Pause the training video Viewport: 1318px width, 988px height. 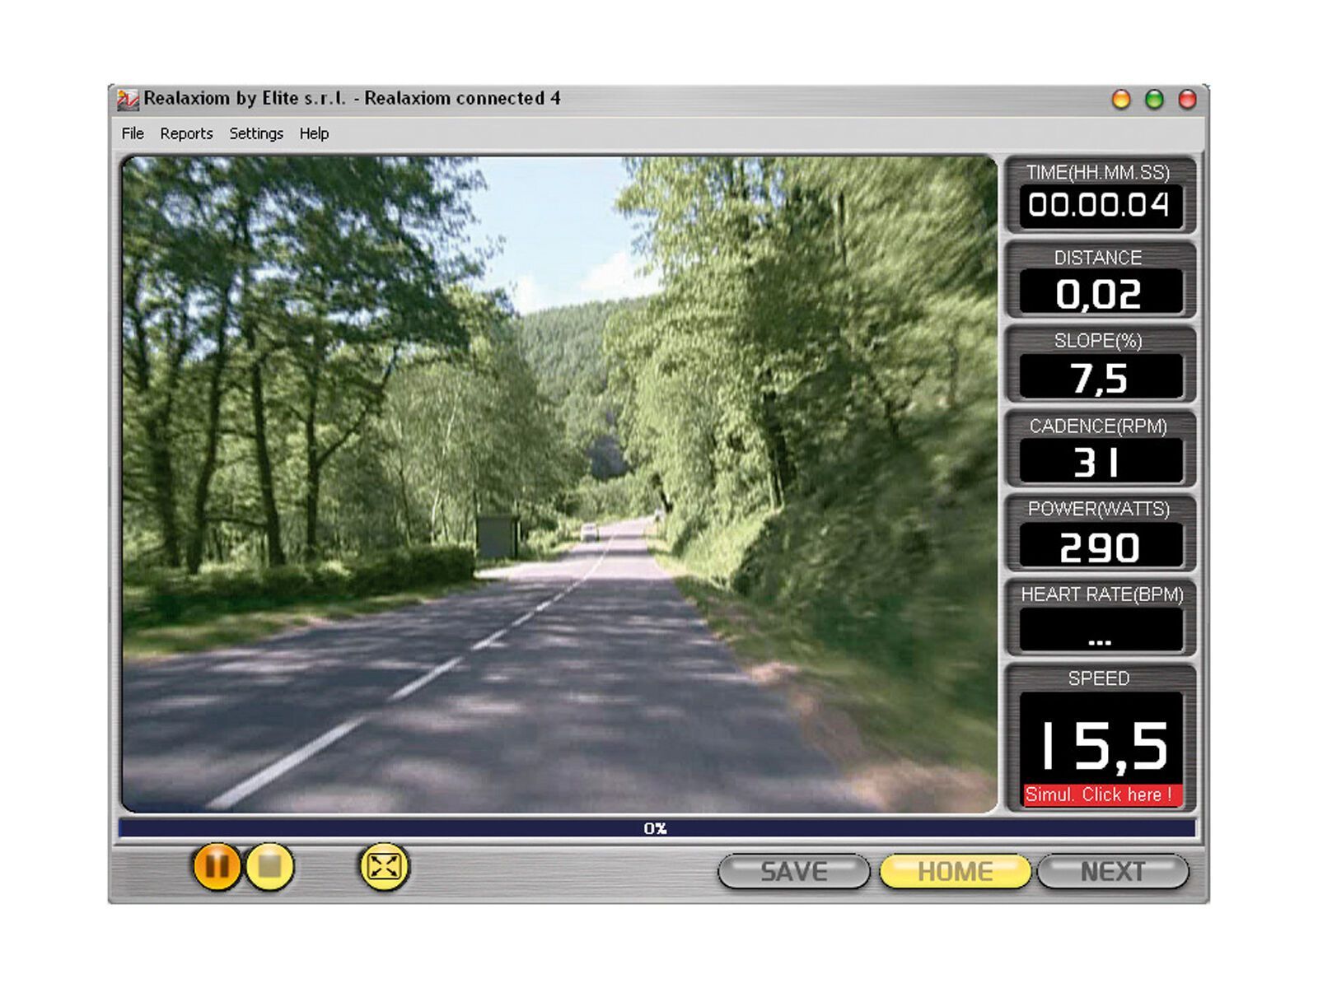coord(215,869)
